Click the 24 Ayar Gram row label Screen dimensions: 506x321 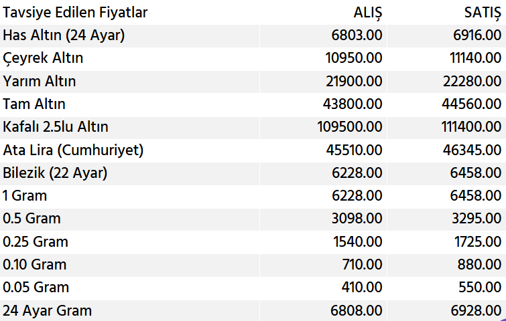point(48,310)
